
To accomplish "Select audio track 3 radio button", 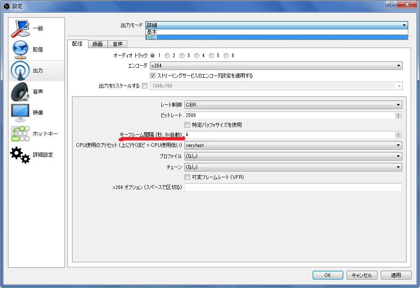I will 182,56.
